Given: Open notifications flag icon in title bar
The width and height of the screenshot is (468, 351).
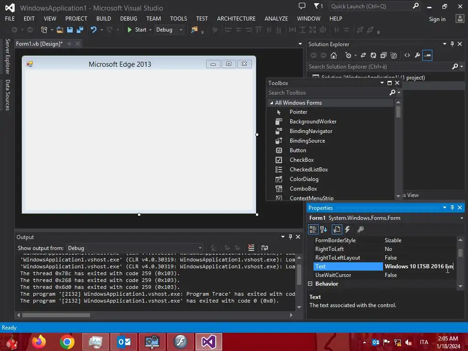Looking at the screenshot, I should point(318,6).
